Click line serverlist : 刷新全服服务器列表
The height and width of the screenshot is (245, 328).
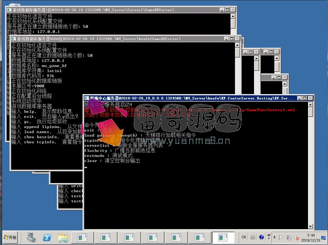(x=124, y=145)
